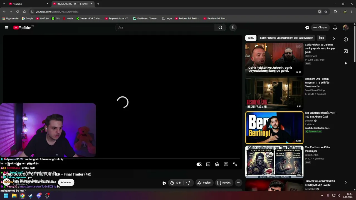The image size is (356, 200).
Task: Expand the JROKEZ OLAYINI shelf chevron
Action: 346,182
